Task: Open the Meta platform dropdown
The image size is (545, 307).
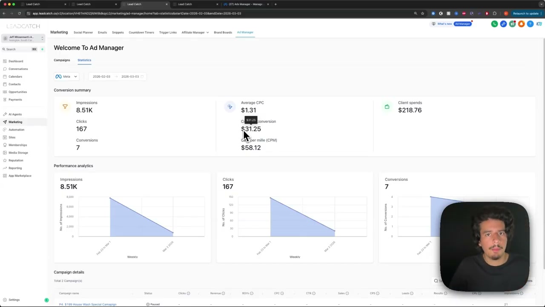Action: tap(66, 77)
